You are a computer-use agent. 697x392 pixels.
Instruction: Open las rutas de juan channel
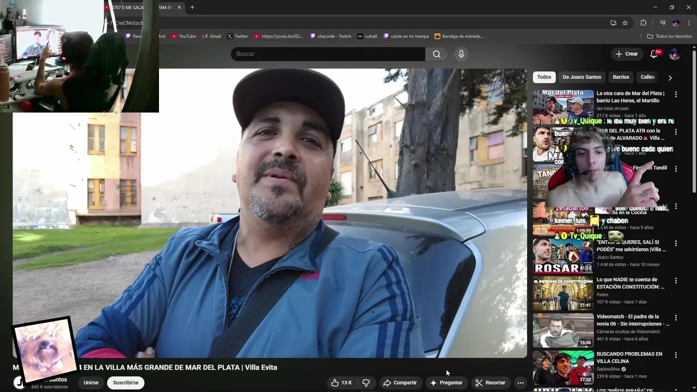612,108
